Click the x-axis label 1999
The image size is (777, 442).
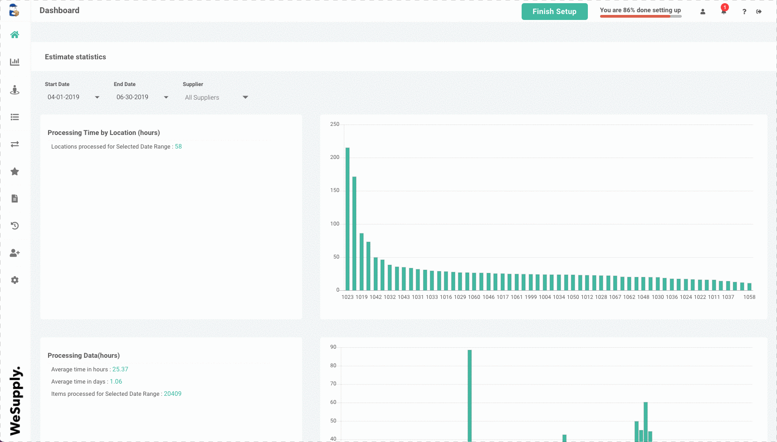531,297
